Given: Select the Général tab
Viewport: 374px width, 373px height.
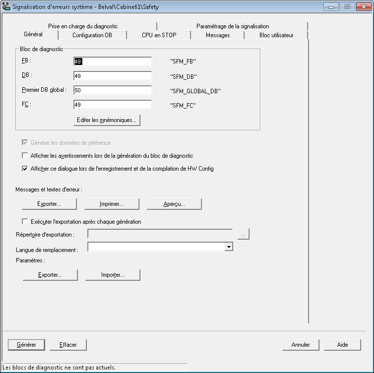Looking at the screenshot, I should [33, 34].
